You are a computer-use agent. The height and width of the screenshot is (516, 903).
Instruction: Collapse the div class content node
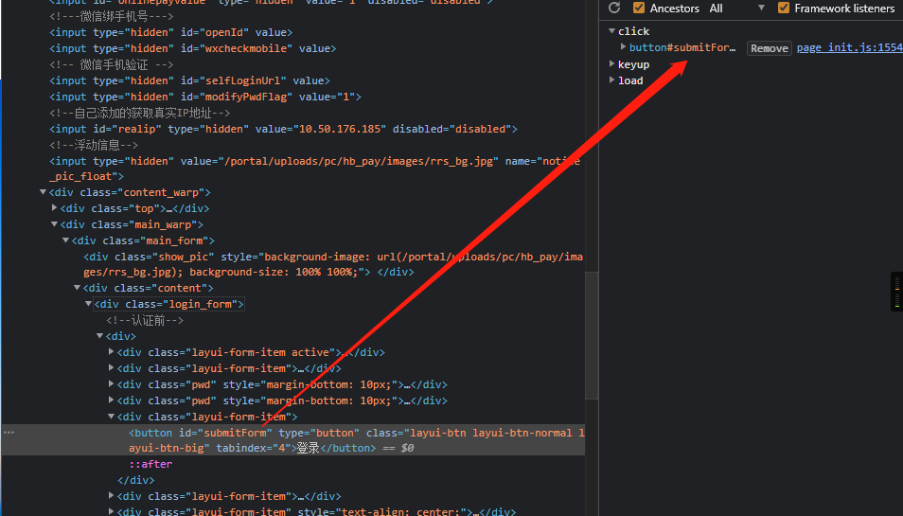pyautogui.click(x=78, y=288)
